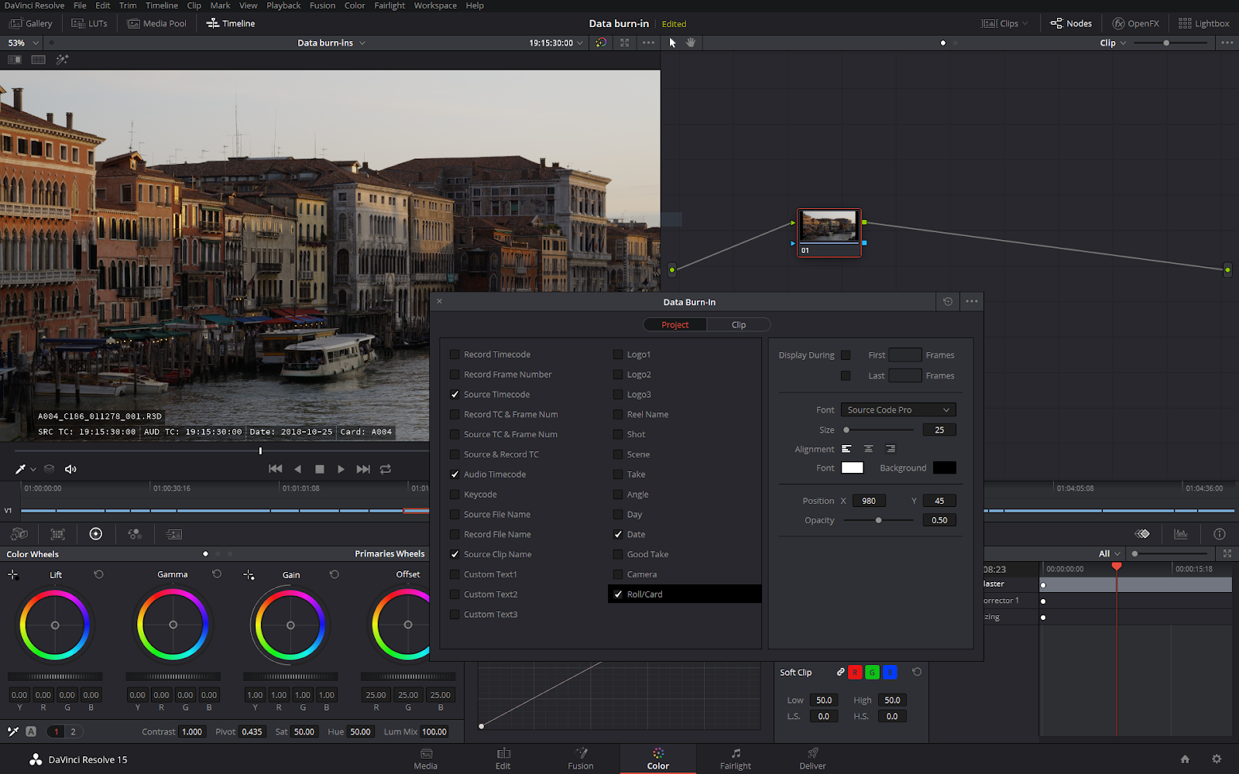Select the arrow pointer tool in node editor

[x=672, y=43]
